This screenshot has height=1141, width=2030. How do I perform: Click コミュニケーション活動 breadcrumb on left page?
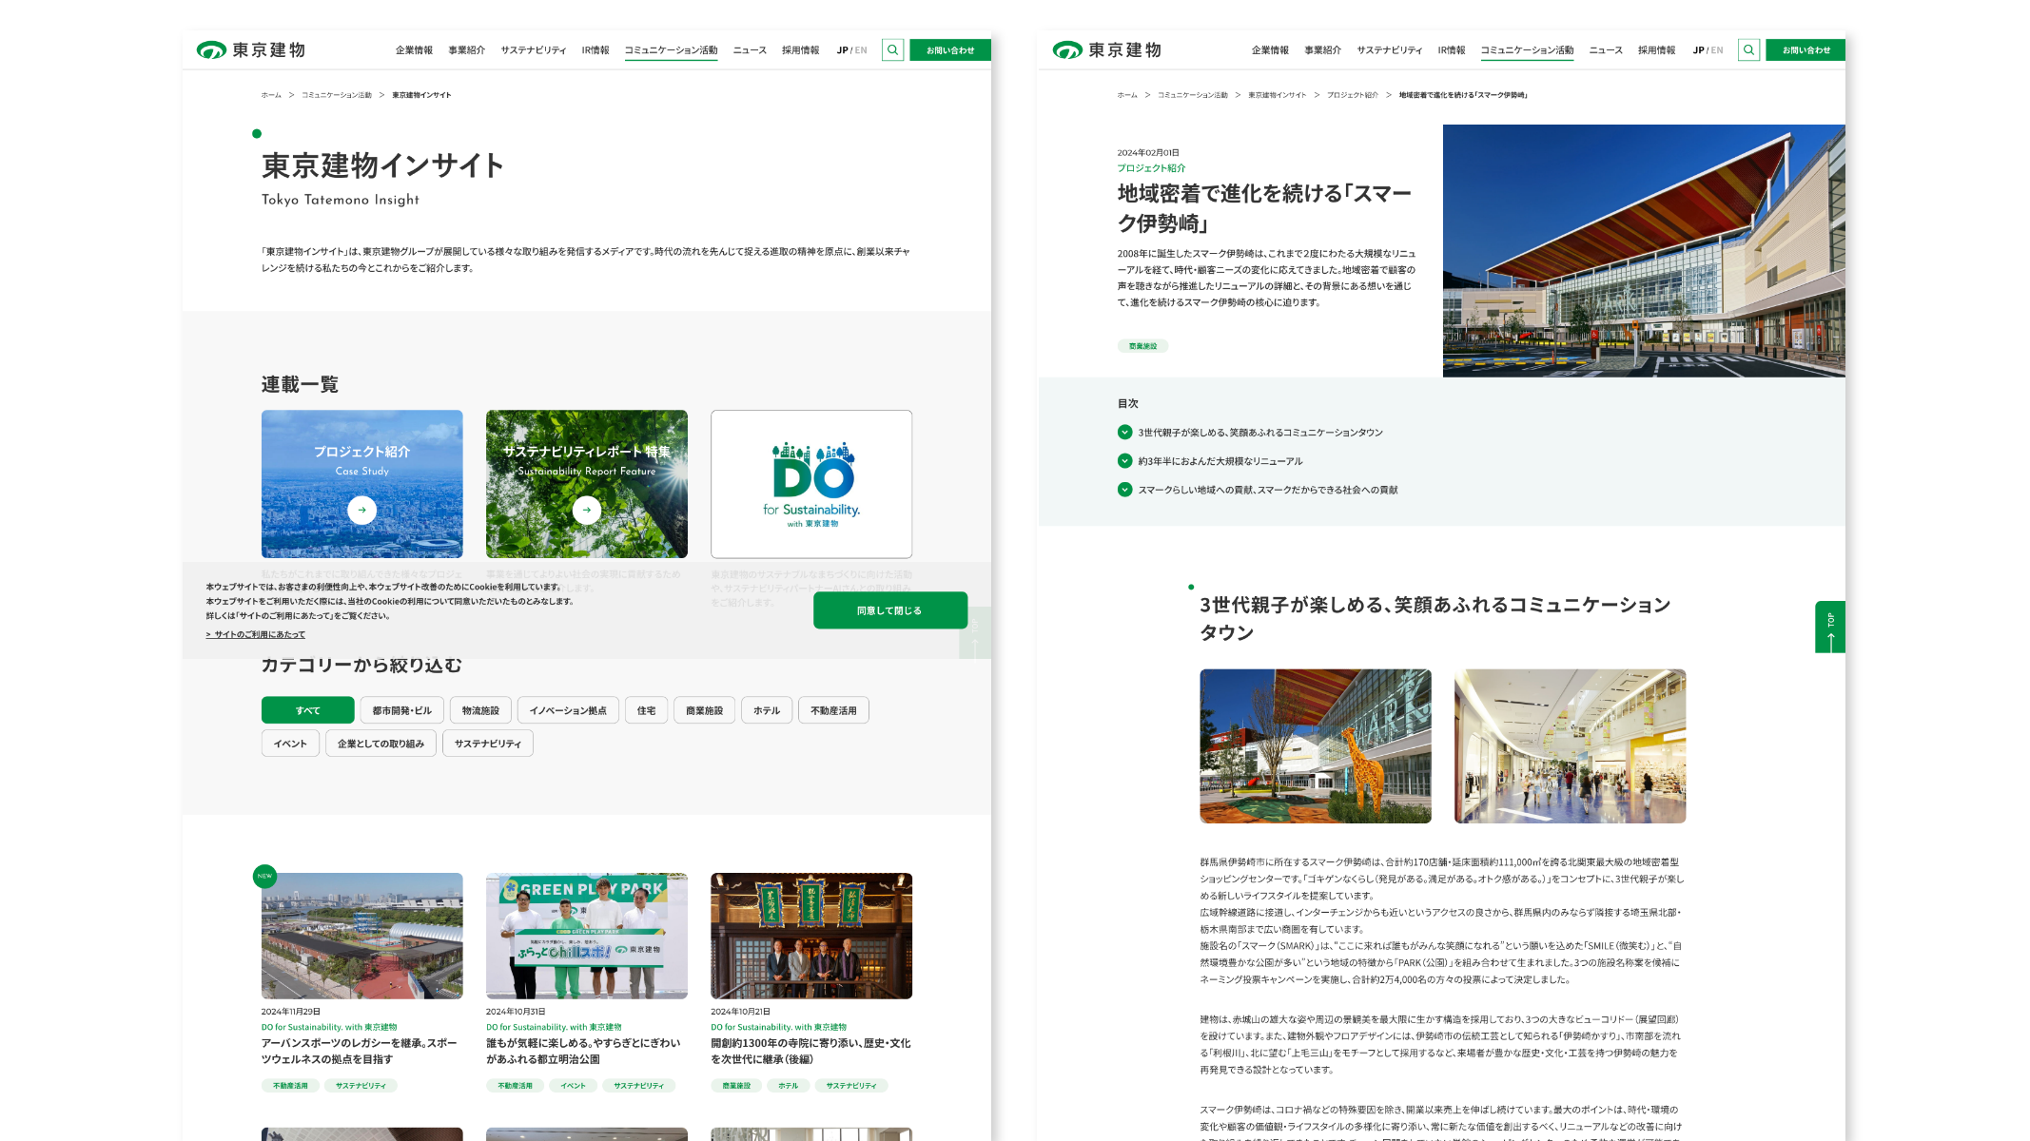point(337,95)
